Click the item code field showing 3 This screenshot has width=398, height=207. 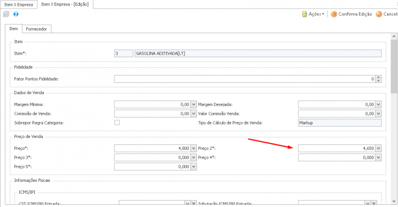point(124,53)
